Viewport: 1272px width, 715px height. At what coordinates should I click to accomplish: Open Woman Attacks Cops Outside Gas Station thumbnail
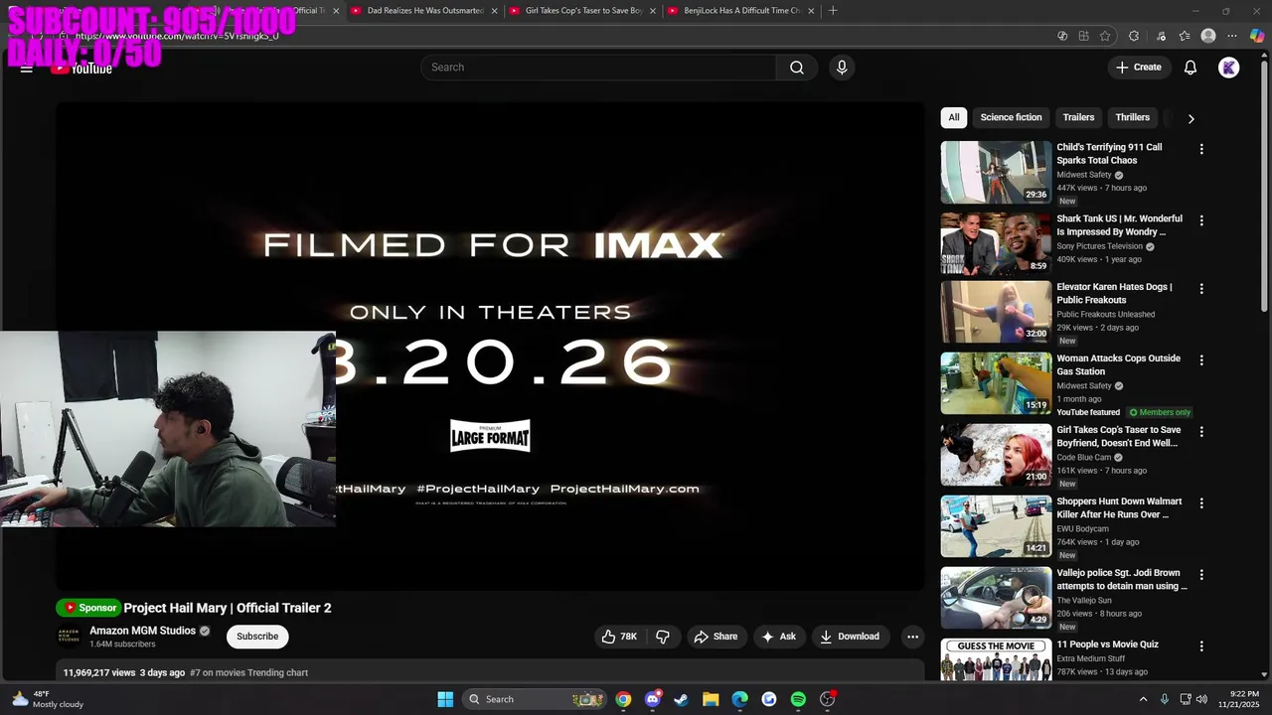tap(996, 383)
